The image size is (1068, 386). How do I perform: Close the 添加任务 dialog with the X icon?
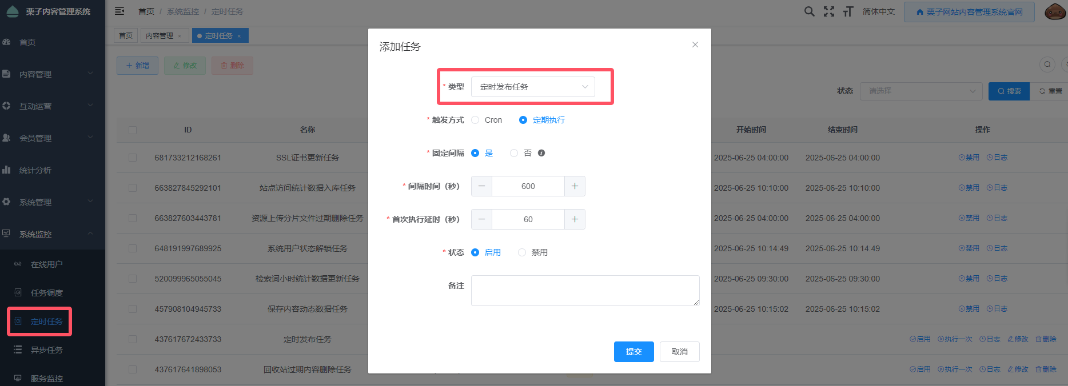click(x=695, y=45)
